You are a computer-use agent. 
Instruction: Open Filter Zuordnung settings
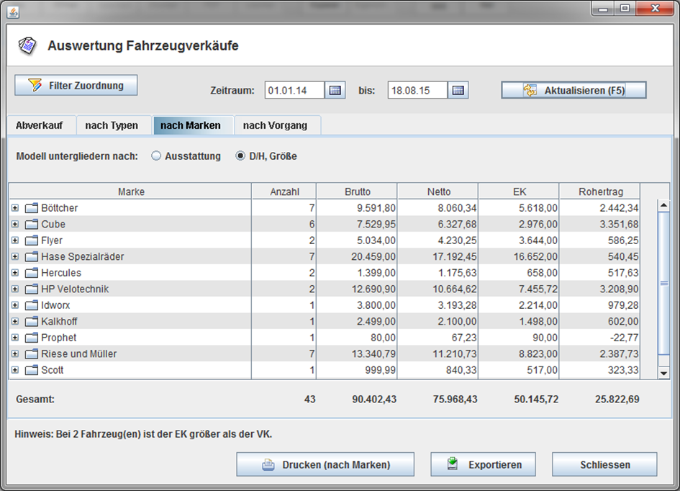click(76, 85)
